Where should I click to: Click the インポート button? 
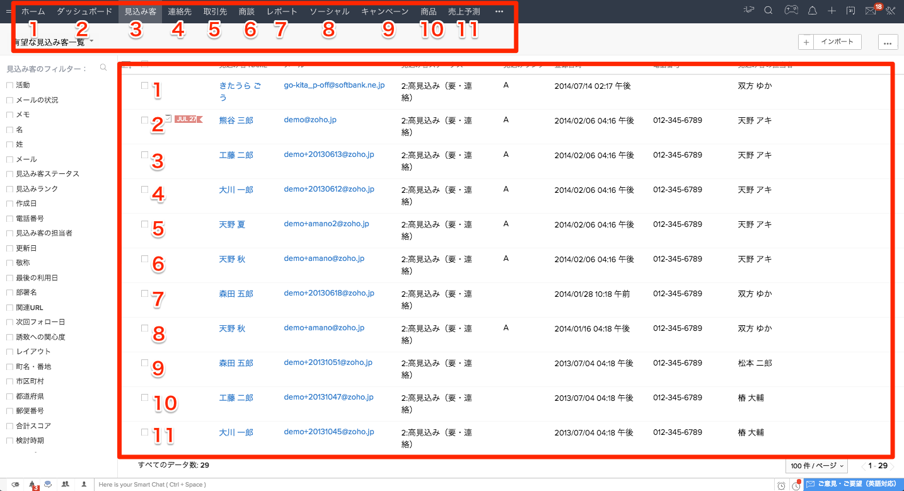pos(837,42)
